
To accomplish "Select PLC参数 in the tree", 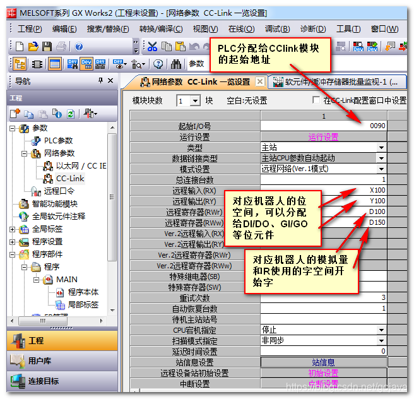I will (x=58, y=141).
